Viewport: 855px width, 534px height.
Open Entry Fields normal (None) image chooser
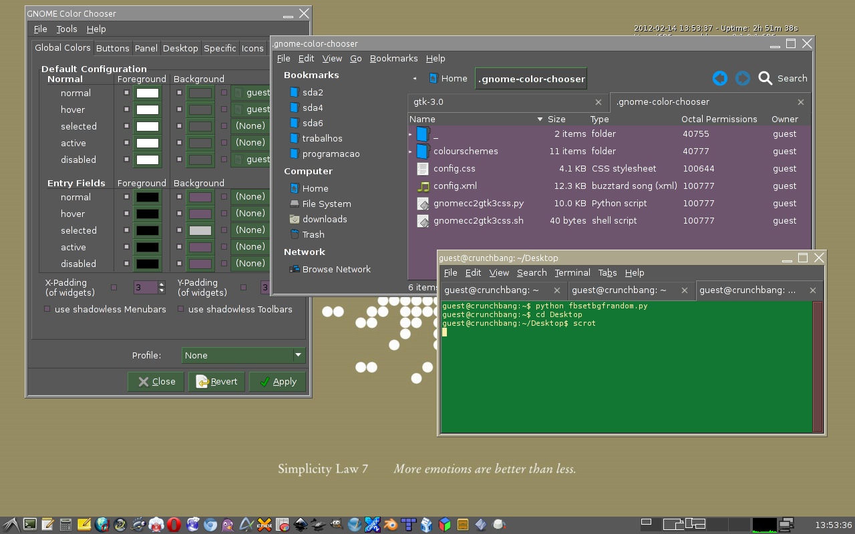click(x=251, y=197)
